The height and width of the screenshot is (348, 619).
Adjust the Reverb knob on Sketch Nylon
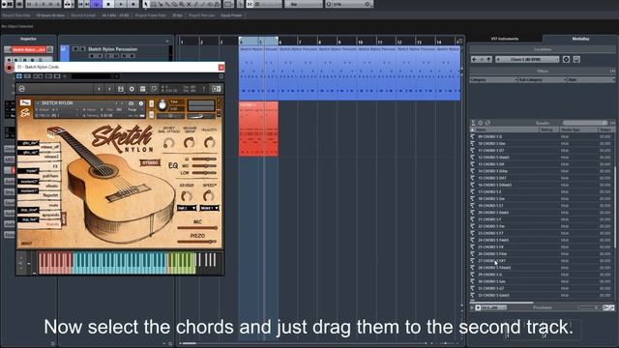coord(187,195)
